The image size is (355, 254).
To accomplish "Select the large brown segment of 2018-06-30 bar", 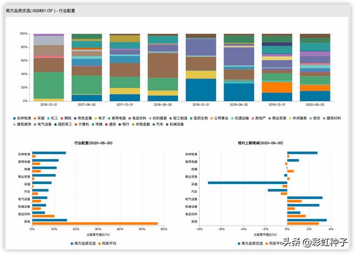I will [163, 66].
